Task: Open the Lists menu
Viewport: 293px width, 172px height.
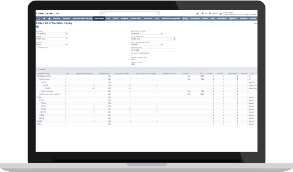Action: click(x=108, y=19)
